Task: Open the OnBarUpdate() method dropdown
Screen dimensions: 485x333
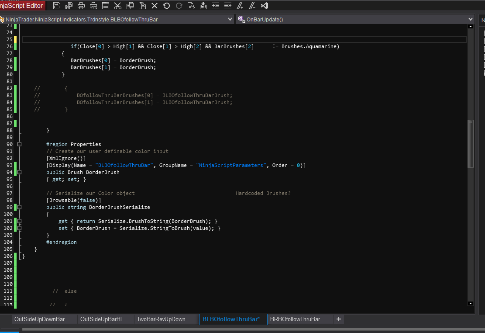Action: [470, 19]
